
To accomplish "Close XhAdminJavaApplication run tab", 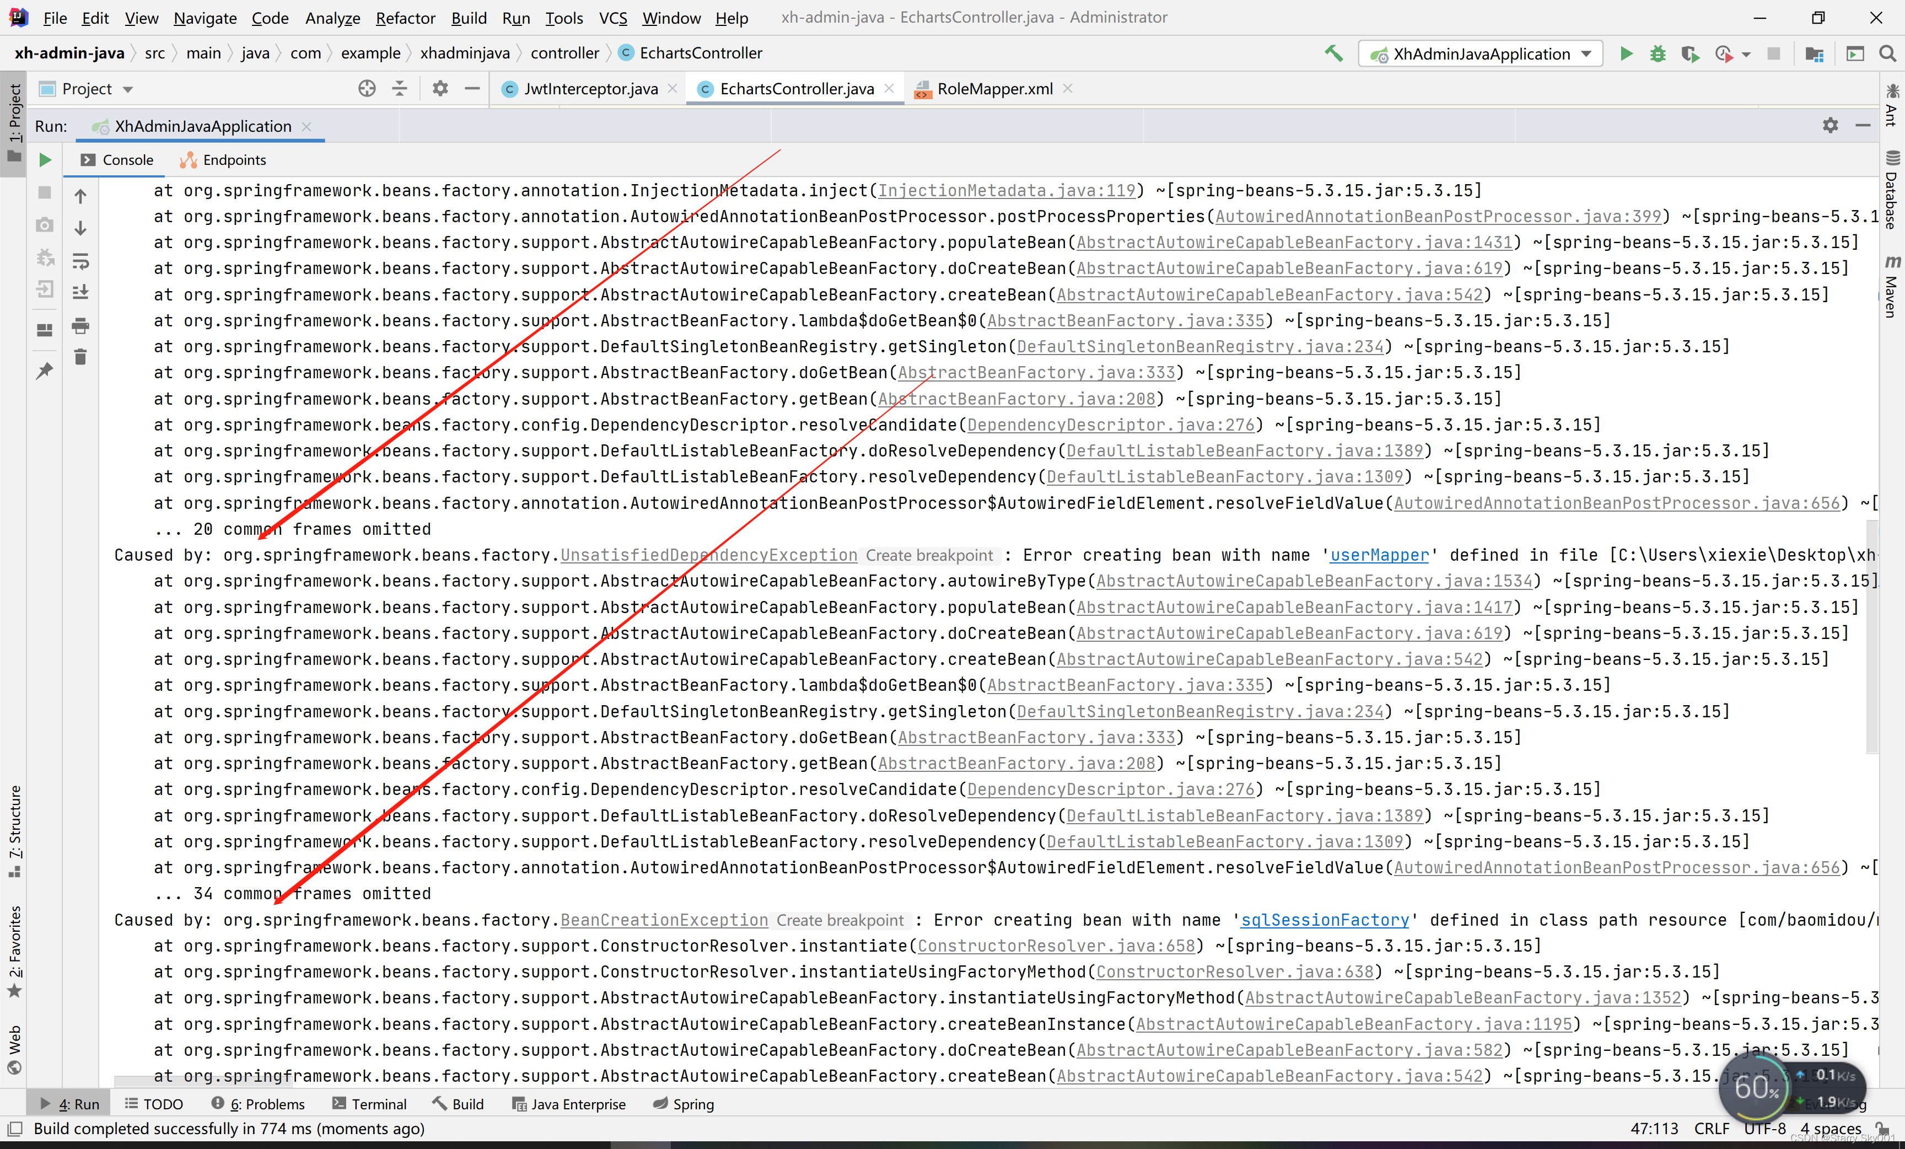I will pos(307,126).
